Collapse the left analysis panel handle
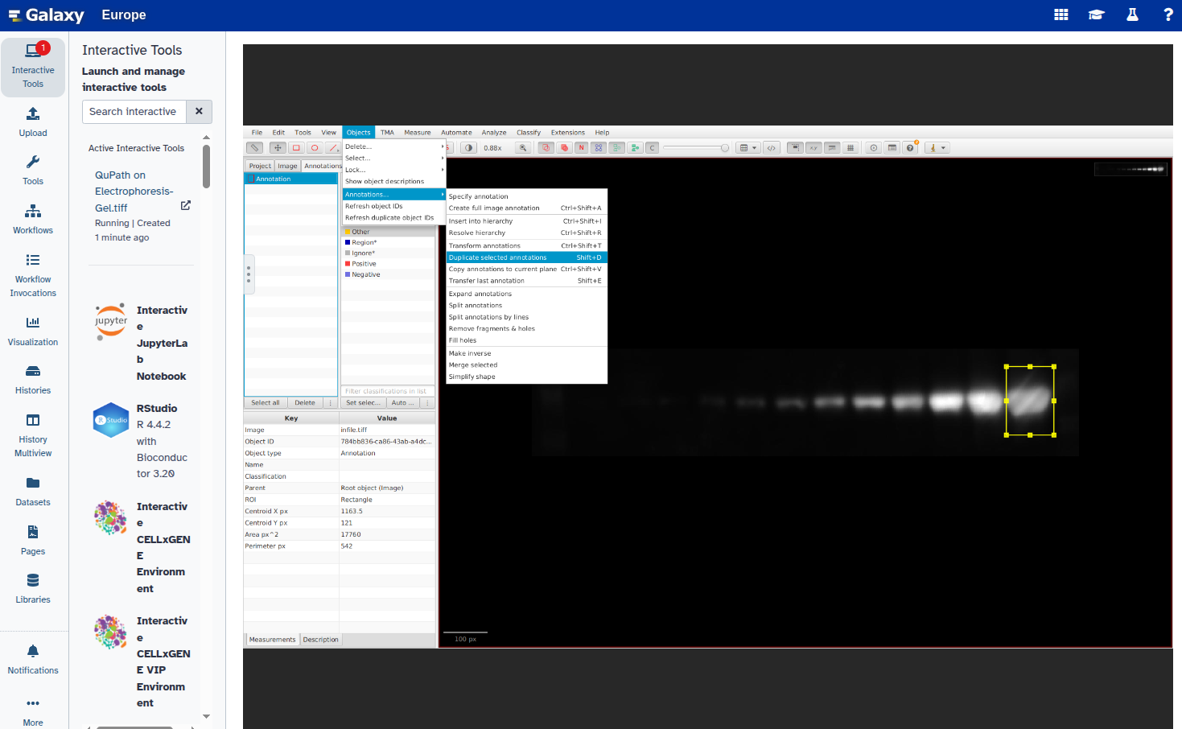Viewport: 1182px width, 729px height. coord(249,274)
